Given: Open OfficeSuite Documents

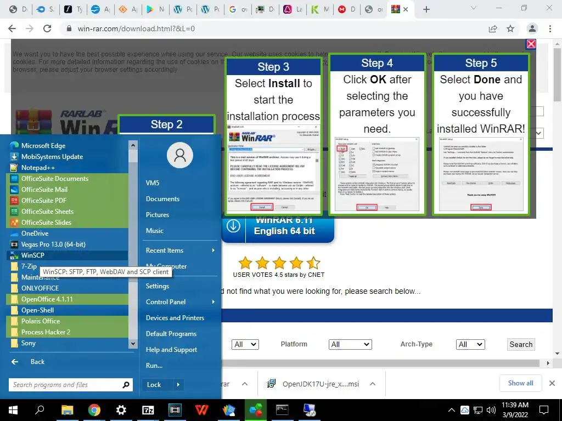Looking at the screenshot, I should point(67,179).
